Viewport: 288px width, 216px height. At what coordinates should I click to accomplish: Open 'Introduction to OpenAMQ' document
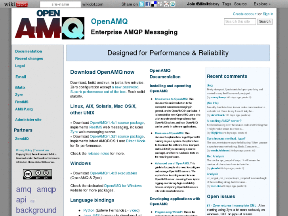pyautogui.click(x=171, y=99)
